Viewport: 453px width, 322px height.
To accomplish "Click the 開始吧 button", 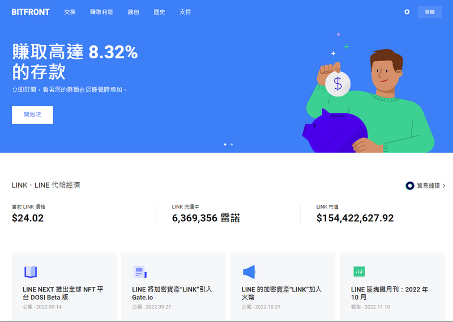I will coord(32,115).
